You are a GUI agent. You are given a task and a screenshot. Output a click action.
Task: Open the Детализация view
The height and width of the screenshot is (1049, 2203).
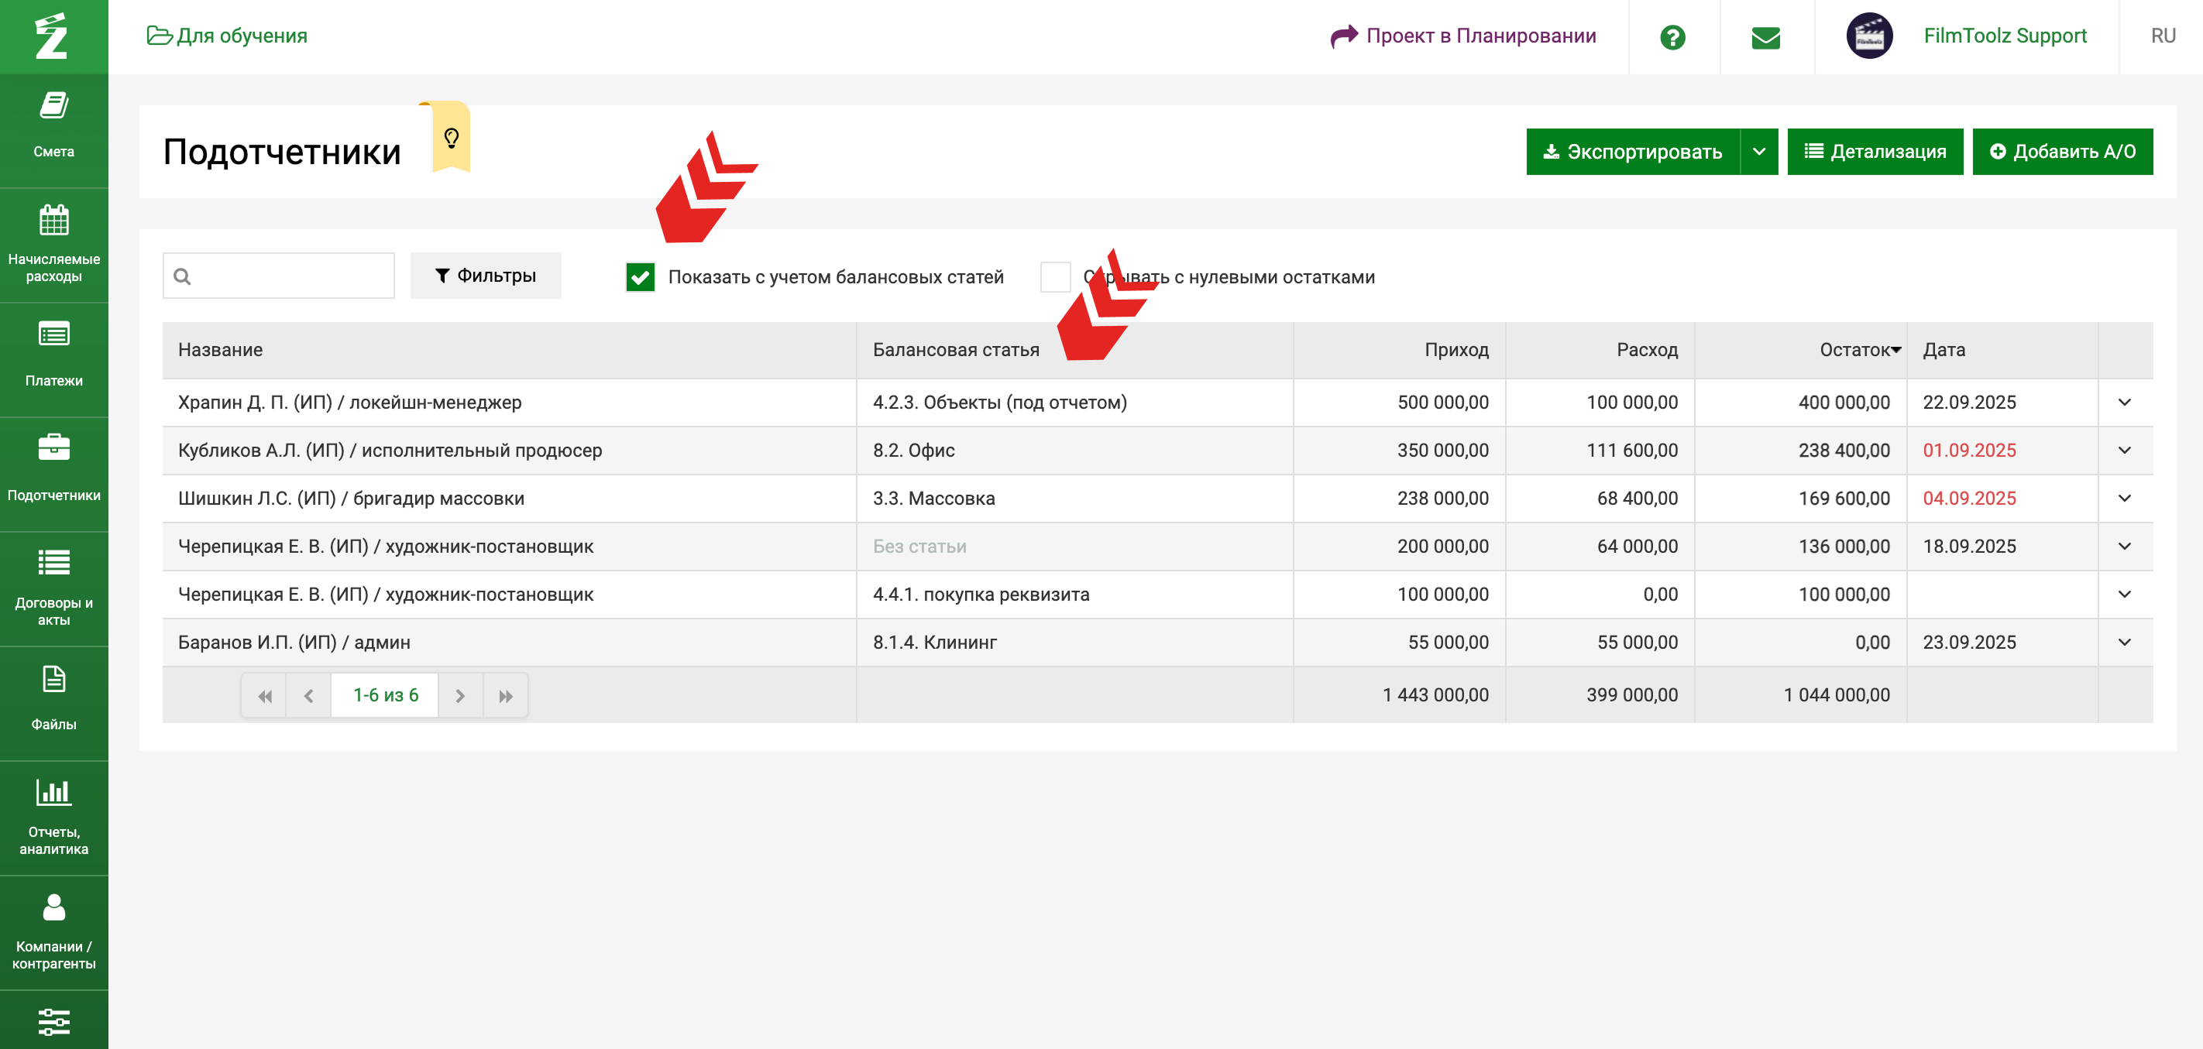click(x=1875, y=151)
